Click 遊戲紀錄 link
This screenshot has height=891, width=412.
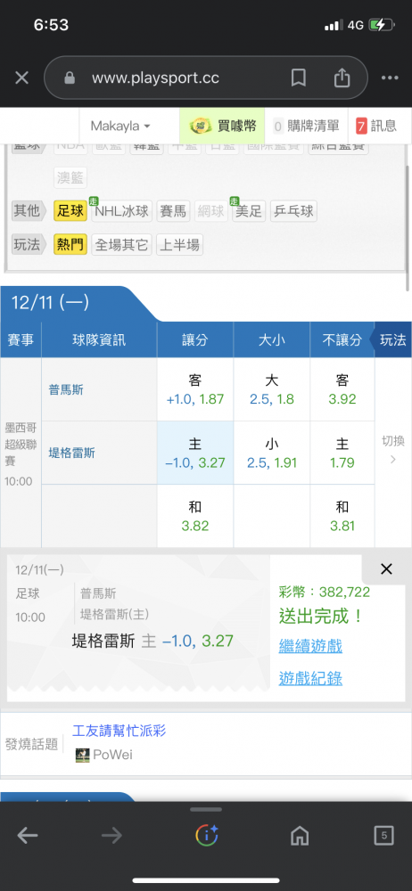[310, 678]
